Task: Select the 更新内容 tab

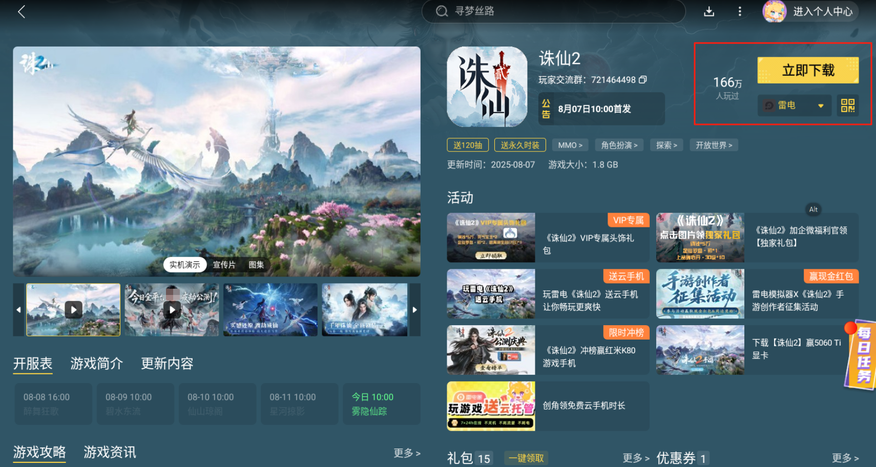Action: point(167,364)
